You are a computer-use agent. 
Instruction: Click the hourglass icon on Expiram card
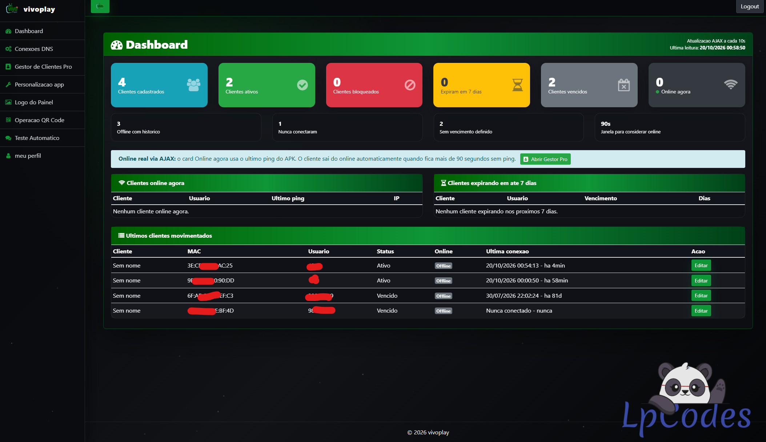click(517, 85)
